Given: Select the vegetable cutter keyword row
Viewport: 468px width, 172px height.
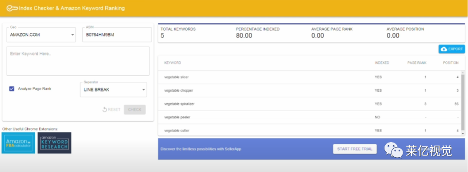Looking at the screenshot, I should [x=309, y=131].
